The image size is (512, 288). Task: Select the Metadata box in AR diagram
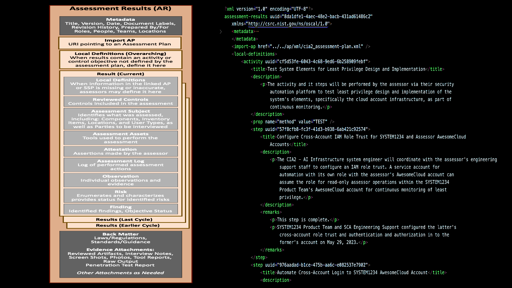click(121, 26)
